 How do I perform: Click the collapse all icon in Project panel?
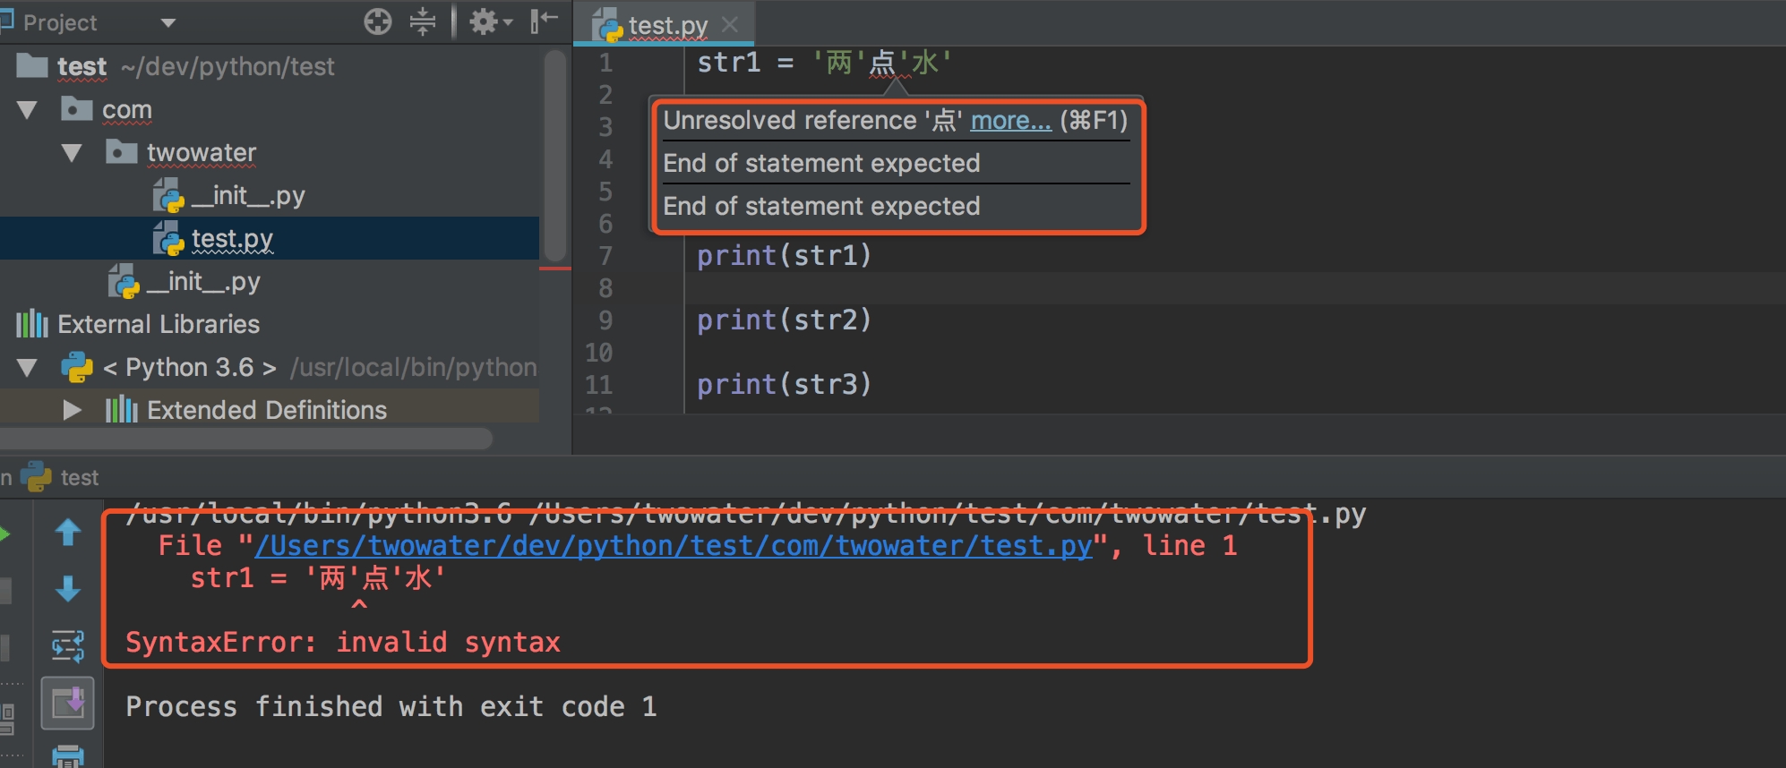[x=423, y=21]
